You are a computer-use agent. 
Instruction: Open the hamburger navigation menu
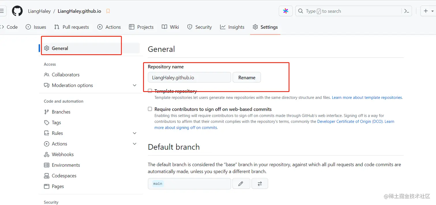tap(2, 11)
